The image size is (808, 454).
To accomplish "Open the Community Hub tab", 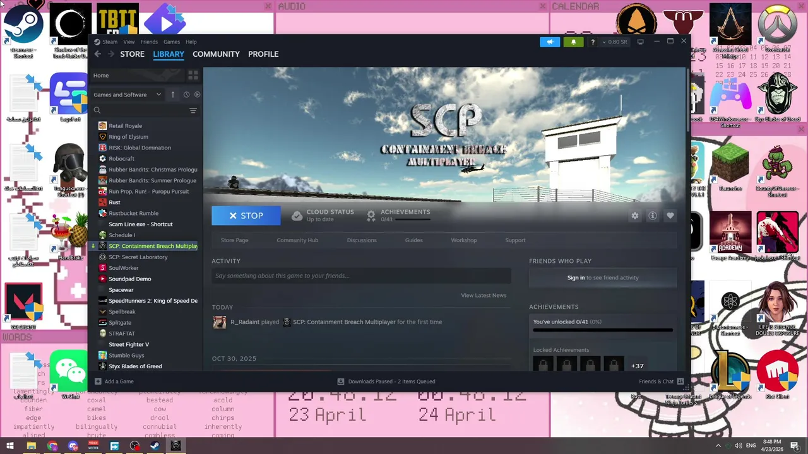I will click(297, 240).
